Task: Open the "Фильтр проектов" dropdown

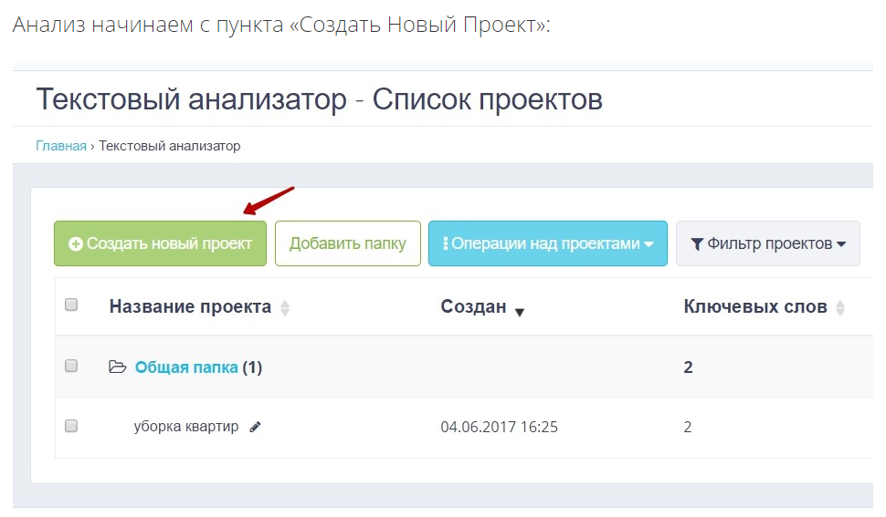Action: click(768, 243)
